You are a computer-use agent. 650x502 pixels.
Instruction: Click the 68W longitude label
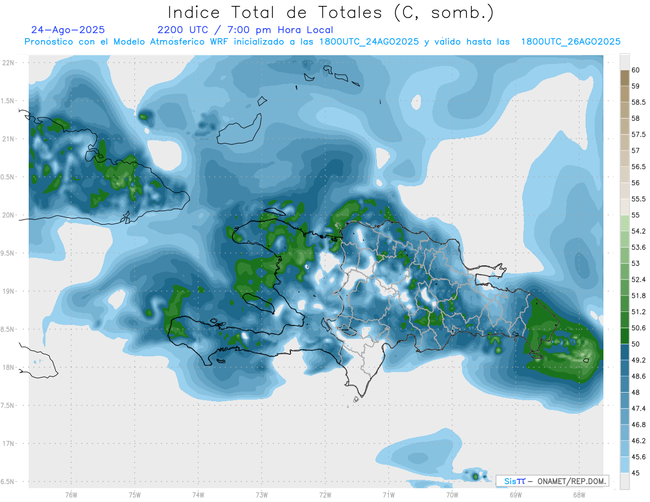tap(578, 495)
